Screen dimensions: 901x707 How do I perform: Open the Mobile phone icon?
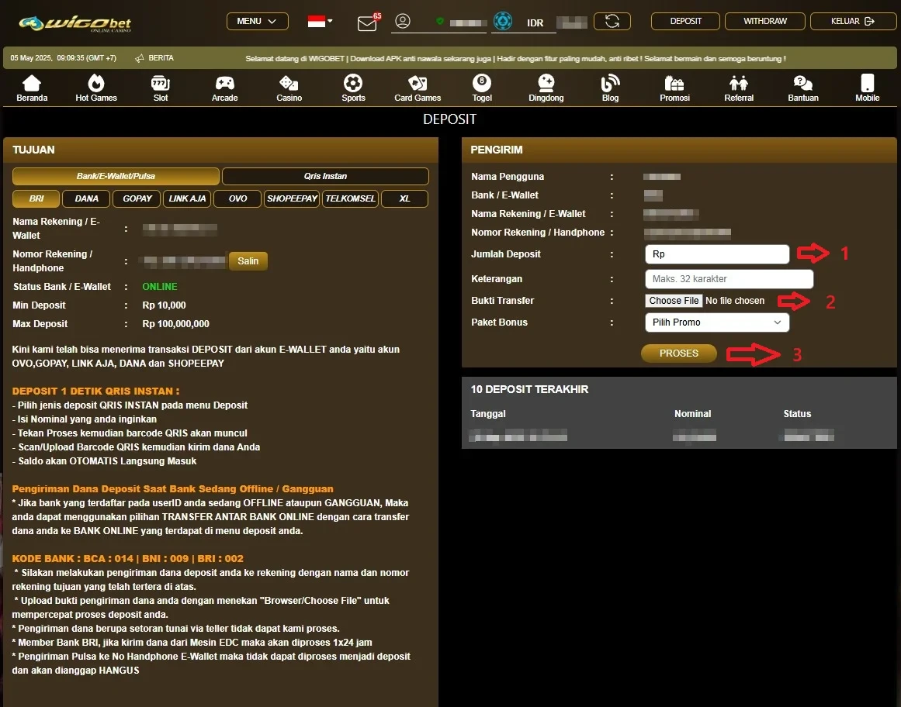867,83
